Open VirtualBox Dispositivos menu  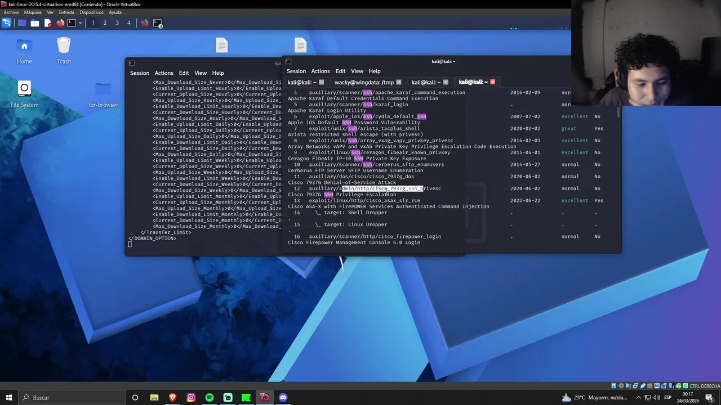point(91,12)
